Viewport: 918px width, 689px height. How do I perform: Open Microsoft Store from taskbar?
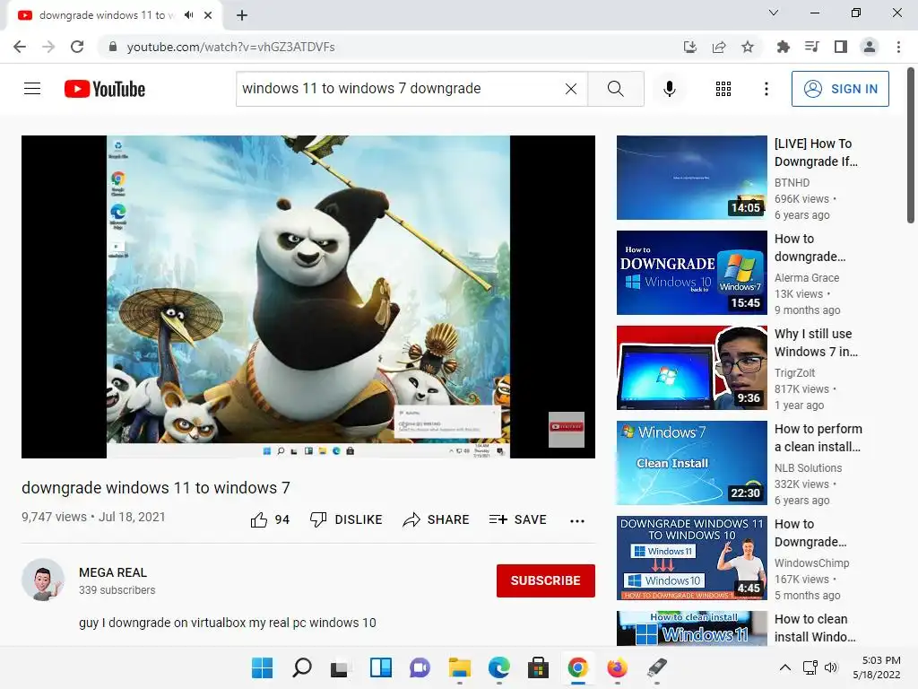538,667
